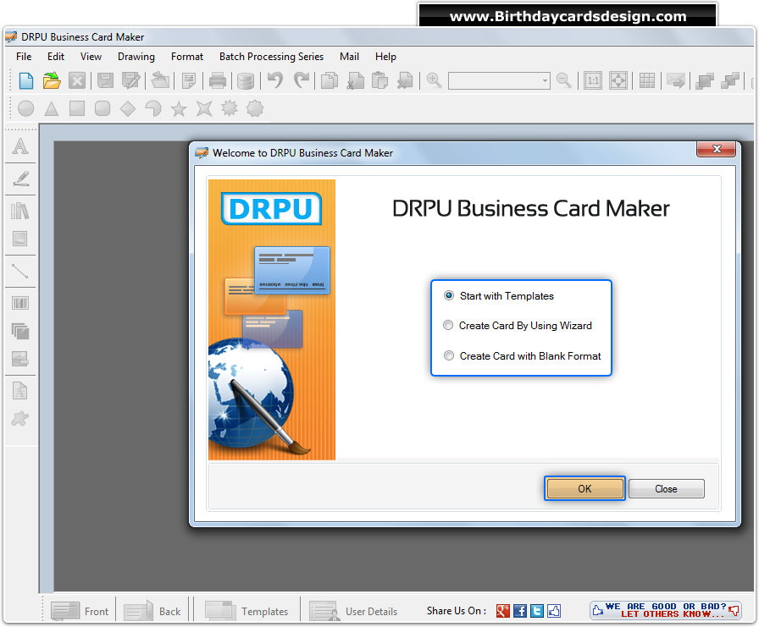Open the Edit menu

click(56, 57)
